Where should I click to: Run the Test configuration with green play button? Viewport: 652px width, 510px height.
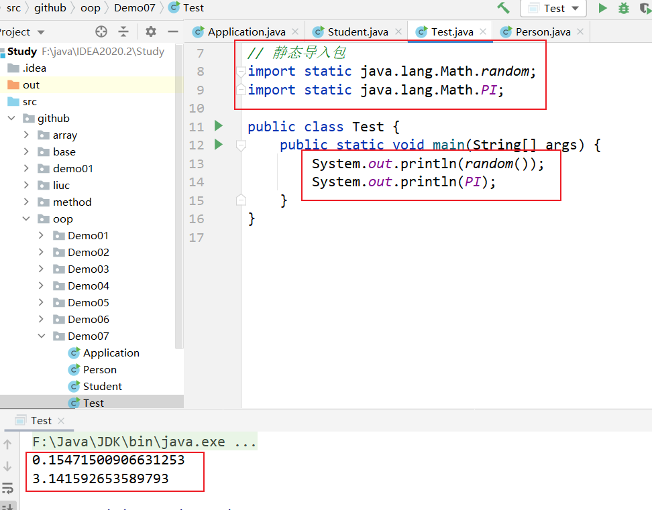tap(602, 8)
